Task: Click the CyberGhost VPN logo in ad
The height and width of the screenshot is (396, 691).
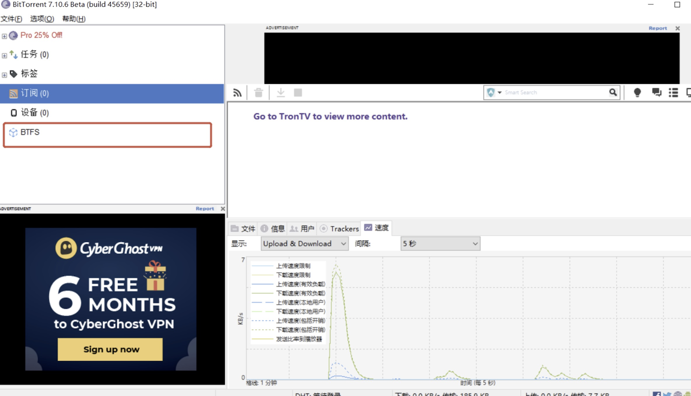Action: coord(109,248)
